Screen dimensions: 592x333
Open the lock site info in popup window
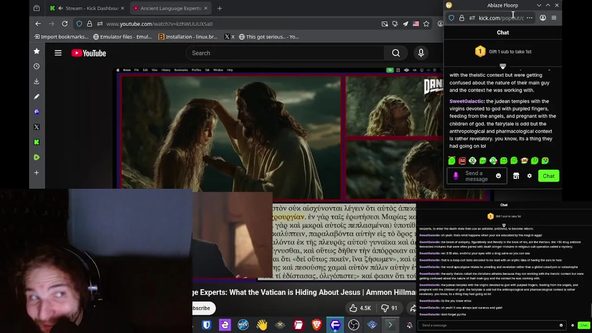click(462, 18)
